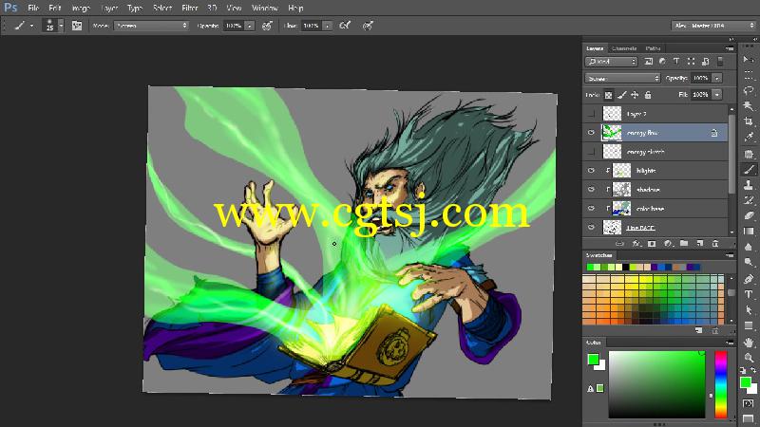Add a layer mask from Layers panel footer
The image size is (760, 427).
point(652,244)
